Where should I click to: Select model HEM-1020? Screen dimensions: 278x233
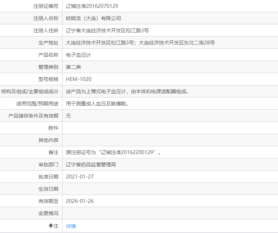(79, 79)
